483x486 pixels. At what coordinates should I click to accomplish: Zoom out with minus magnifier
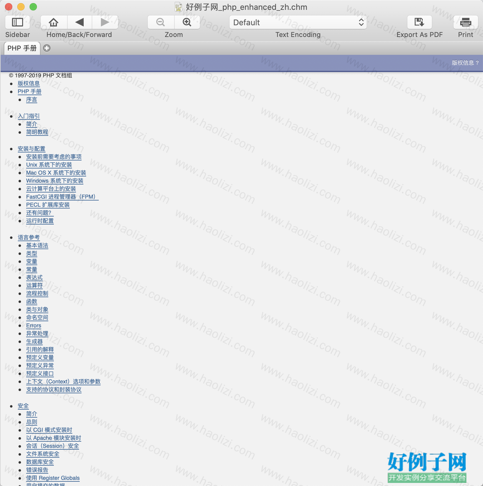pos(161,22)
